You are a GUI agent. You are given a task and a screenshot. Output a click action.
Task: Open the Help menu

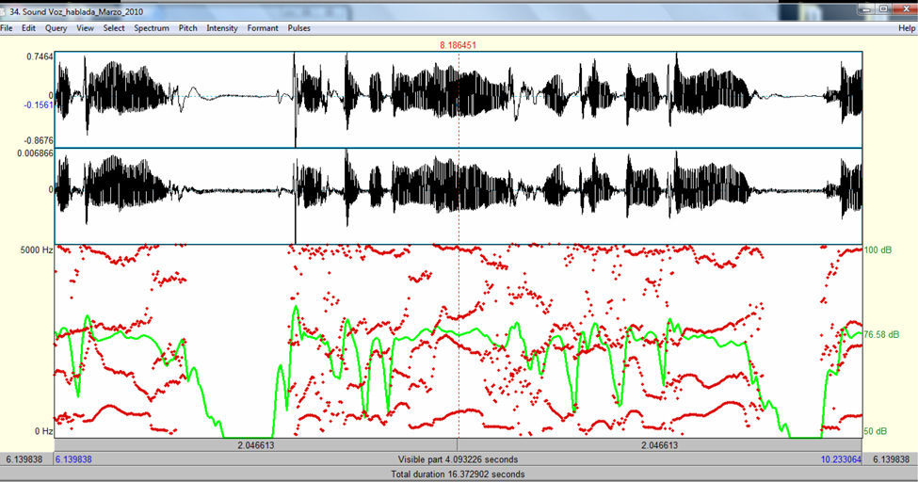click(907, 28)
